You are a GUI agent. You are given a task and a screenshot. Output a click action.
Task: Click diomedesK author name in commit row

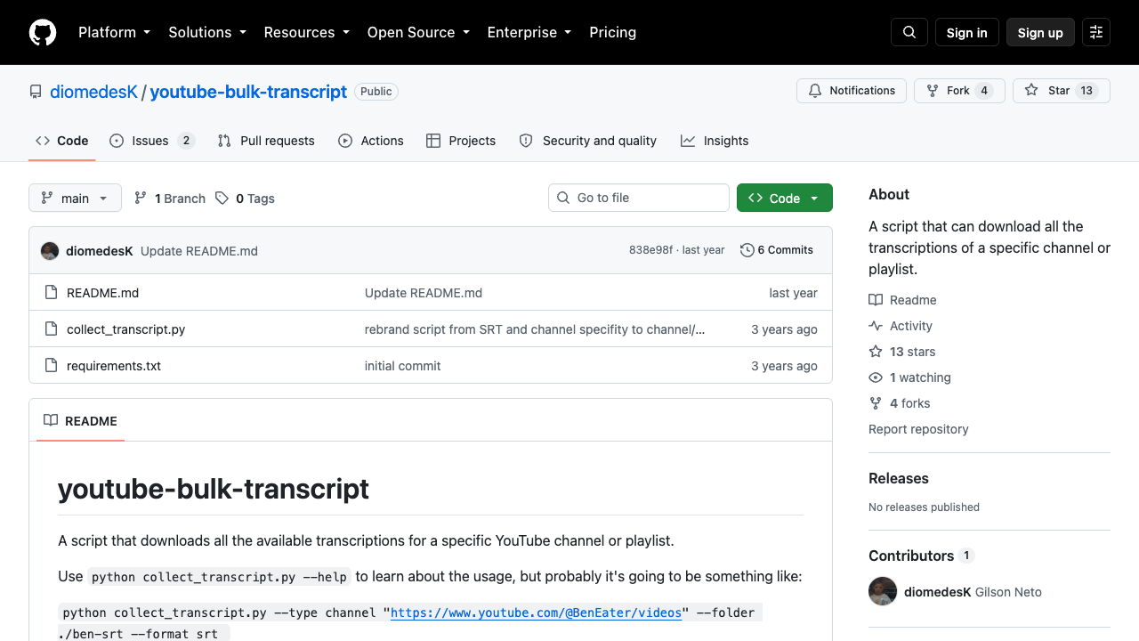100,251
